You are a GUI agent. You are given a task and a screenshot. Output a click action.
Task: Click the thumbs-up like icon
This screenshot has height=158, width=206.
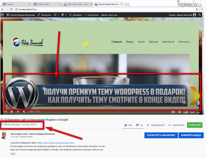126,125
